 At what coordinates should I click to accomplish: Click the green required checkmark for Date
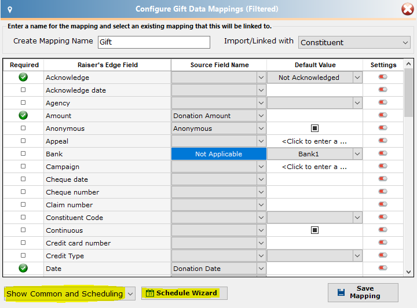click(23, 268)
